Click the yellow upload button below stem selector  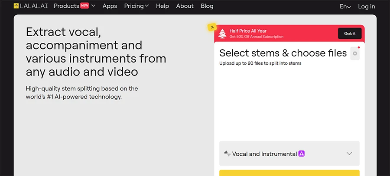289,173
